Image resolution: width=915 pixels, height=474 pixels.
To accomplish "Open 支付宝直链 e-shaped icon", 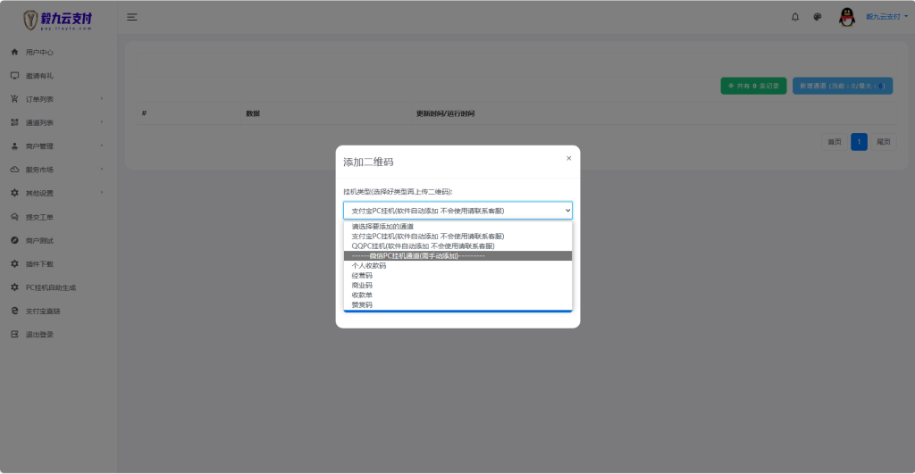I will click(14, 311).
